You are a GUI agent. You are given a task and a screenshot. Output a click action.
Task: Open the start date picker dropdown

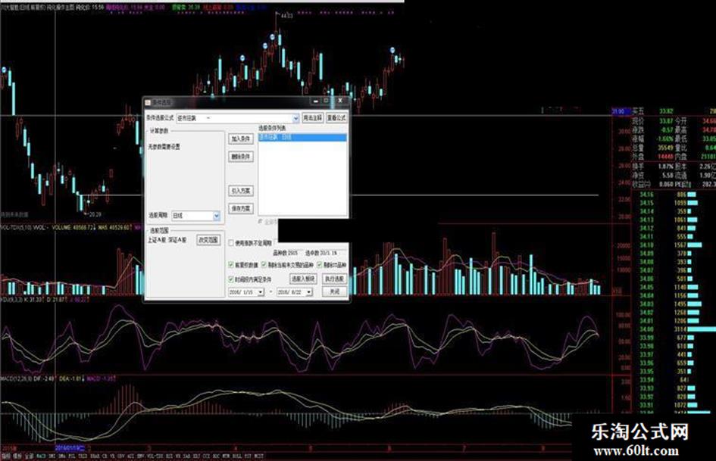click(x=261, y=292)
